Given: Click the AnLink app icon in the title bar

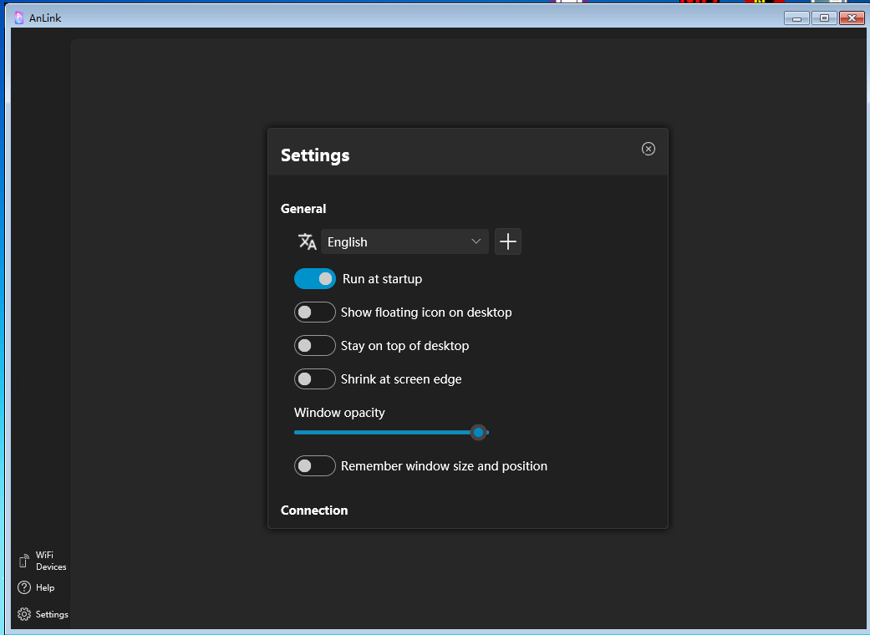Looking at the screenshot, I should [x=19, y=18].
